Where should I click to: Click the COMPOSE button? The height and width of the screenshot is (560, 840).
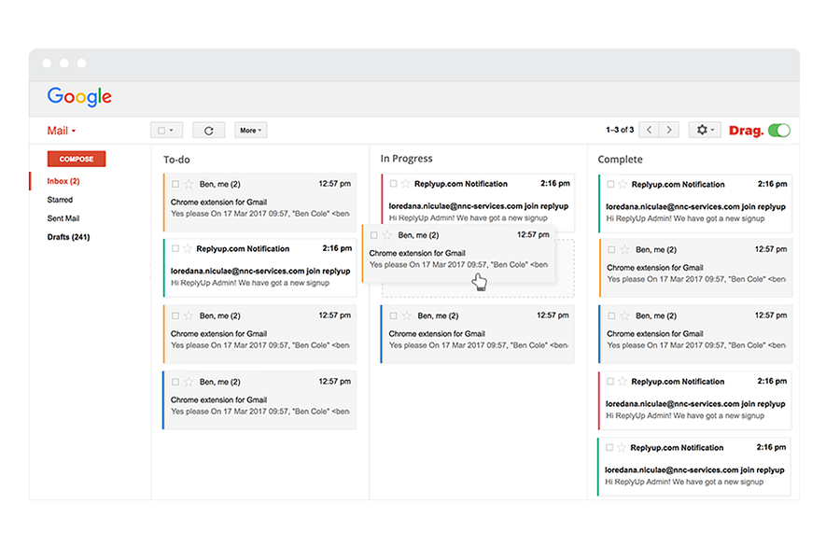tap(77, 160)
